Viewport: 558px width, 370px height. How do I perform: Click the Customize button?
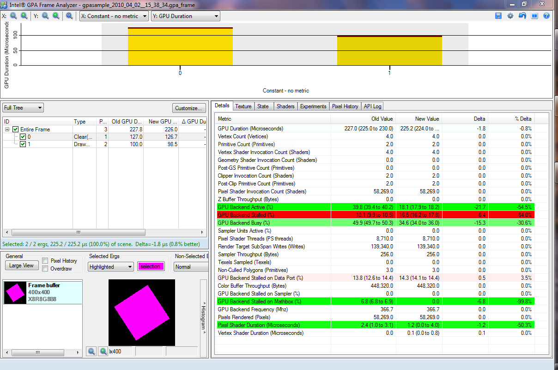(x=189, y=108)
